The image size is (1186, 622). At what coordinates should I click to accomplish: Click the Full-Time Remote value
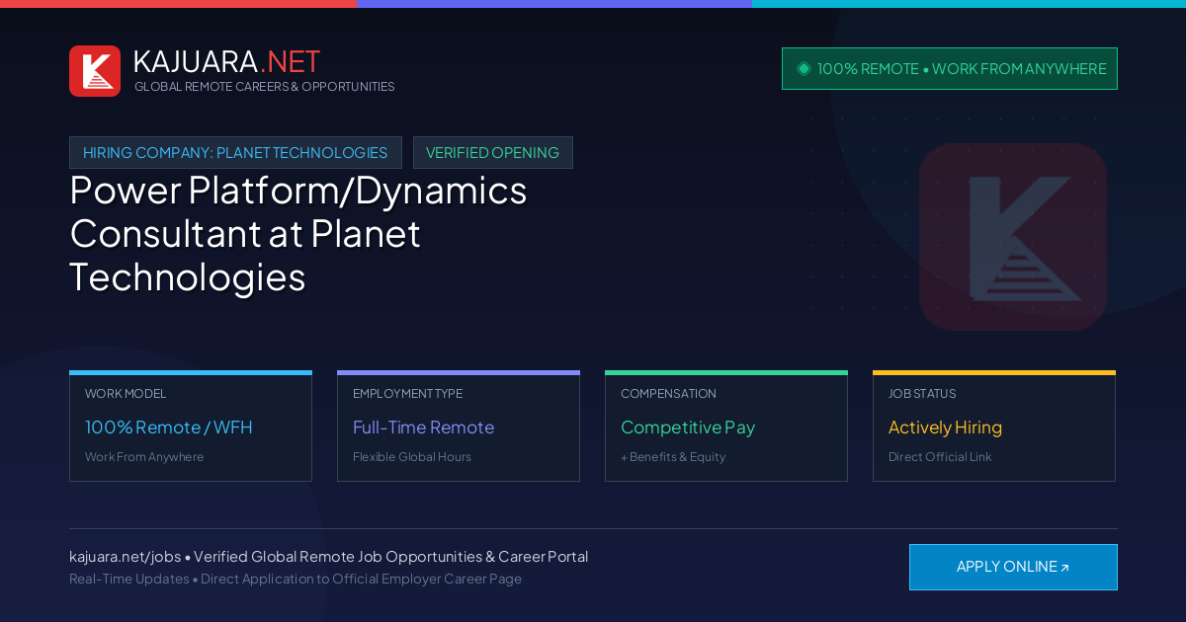423,428
